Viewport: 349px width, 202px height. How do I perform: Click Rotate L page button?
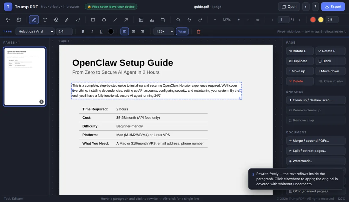(300, 51)
